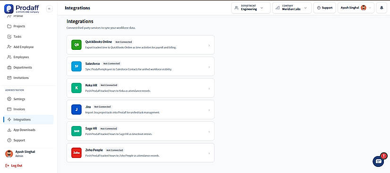The width and height of the screenshot is (390, 173).
Task: Open Invoices menu item
Action: pyautogui.click(x=28, y=109)
